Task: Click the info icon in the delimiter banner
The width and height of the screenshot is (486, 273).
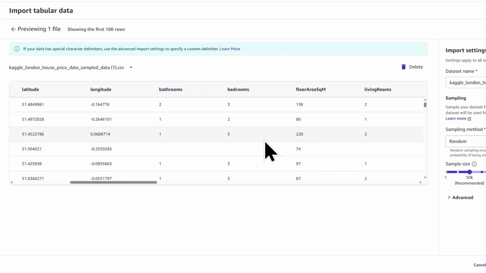Action: coord(17,49)
